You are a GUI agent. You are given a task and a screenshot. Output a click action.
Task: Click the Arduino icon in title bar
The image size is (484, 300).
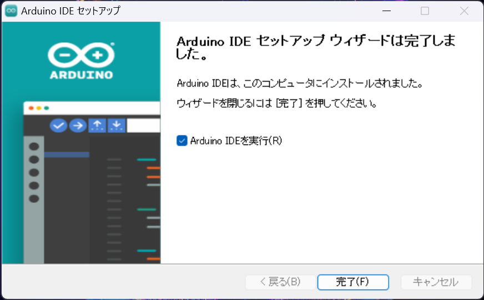(x=11, y=11)
